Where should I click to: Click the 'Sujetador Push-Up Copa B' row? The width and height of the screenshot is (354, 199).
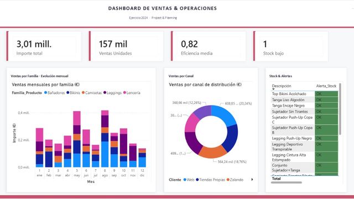[x=305, y=130]
